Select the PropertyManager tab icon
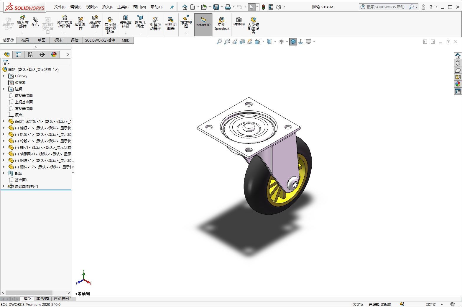The image size is (462, 307). pyautogui.click(x=19, y=55)
